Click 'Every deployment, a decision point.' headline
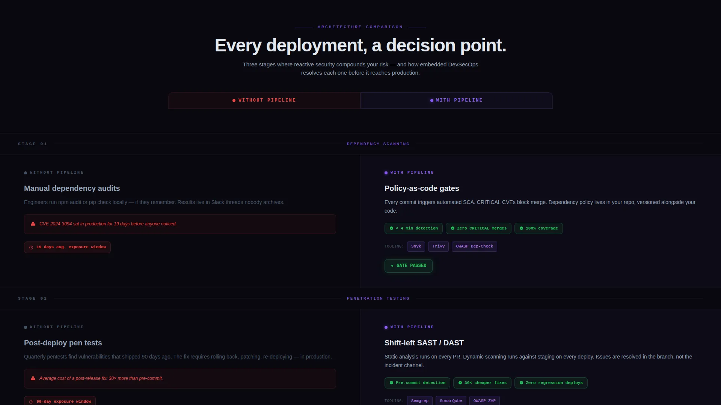The image size is (721, 405). (360, 45)
